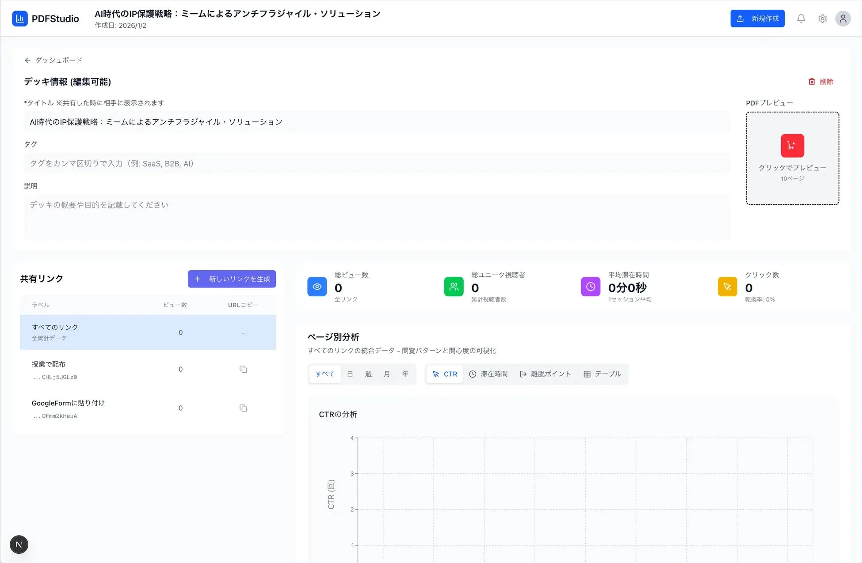This screenshot has width=862, height=563.
Task: Click the eye icon for 総ビュー数
Action: 317,287
